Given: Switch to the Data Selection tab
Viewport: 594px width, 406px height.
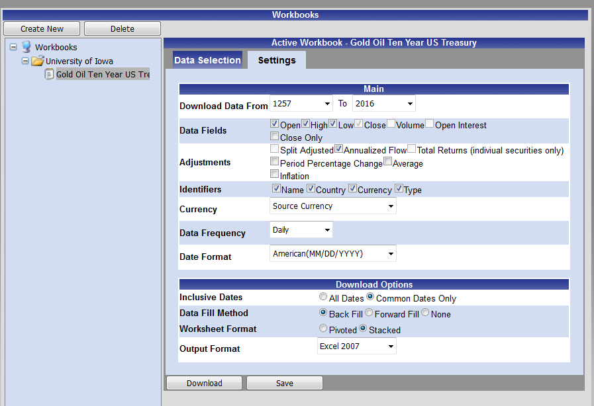Looking at the screenshot, I should [x=207, y=60].
